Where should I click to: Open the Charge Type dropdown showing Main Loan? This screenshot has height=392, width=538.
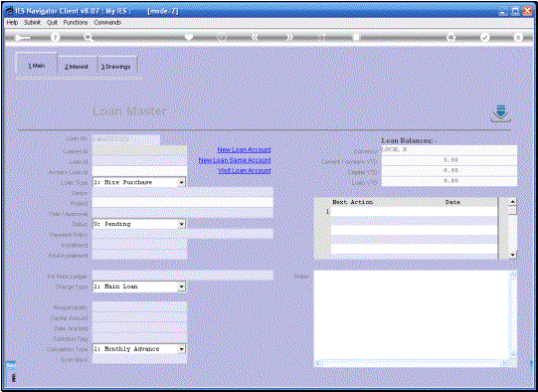[139, 287]
